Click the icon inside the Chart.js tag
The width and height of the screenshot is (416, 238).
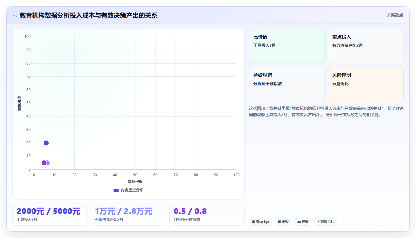pyautogui.click(x=254, y=221)
